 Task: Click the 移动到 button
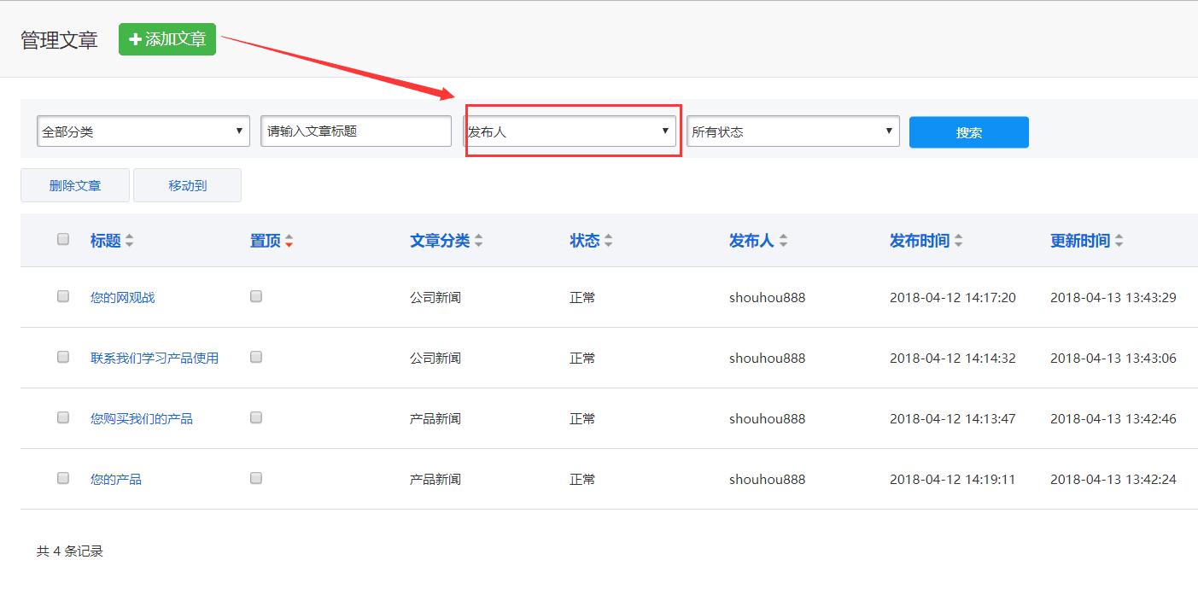coord(187,185)
